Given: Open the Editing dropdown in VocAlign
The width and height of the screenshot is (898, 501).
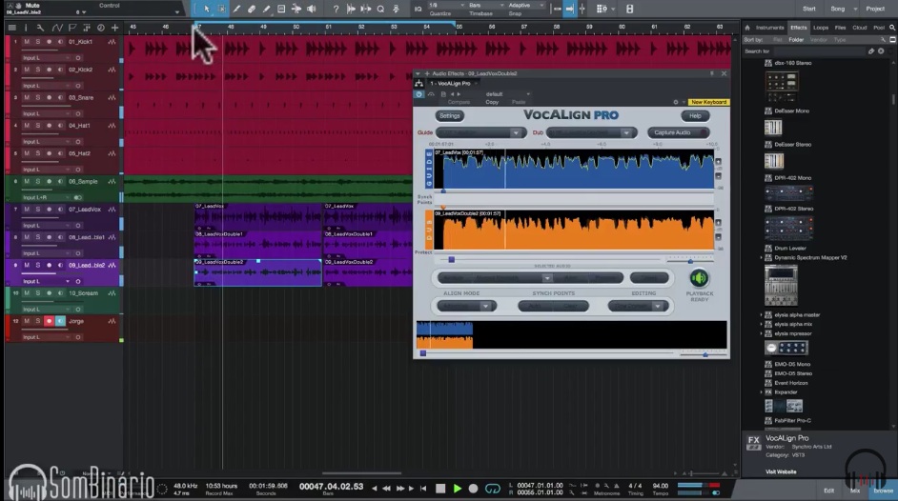Looking at the screenshot, I should tap(638, 306).
